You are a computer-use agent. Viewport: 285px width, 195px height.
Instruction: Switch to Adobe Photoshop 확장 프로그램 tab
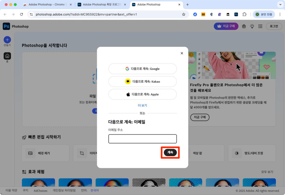pos(102,5)
